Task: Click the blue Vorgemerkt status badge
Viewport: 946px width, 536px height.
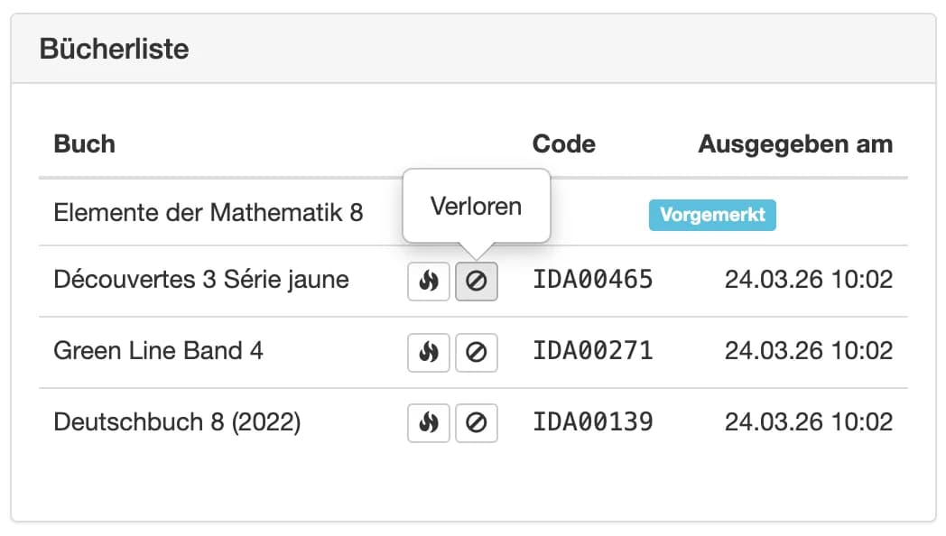Action: point(712,215)
